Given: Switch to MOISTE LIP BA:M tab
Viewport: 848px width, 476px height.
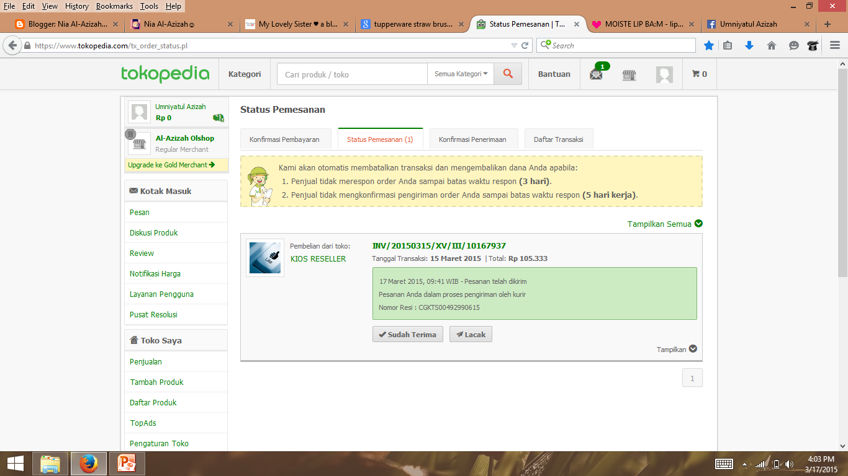Looking at the screenshot, I should click(644, 24).
